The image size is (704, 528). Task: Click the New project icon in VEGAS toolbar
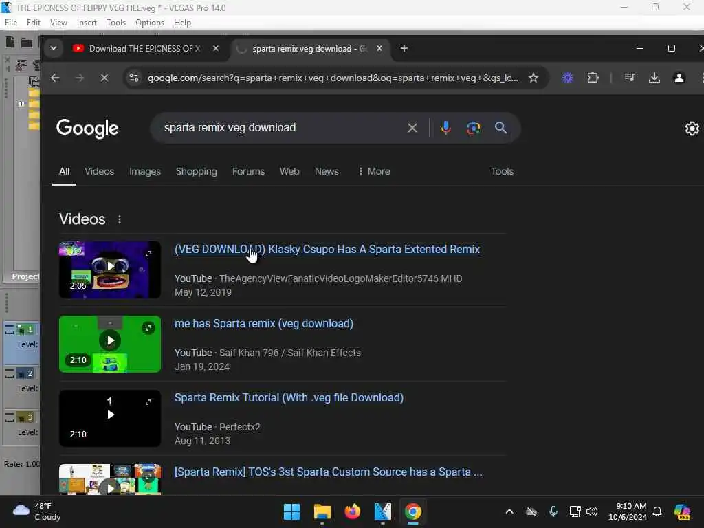click(10, 42)
